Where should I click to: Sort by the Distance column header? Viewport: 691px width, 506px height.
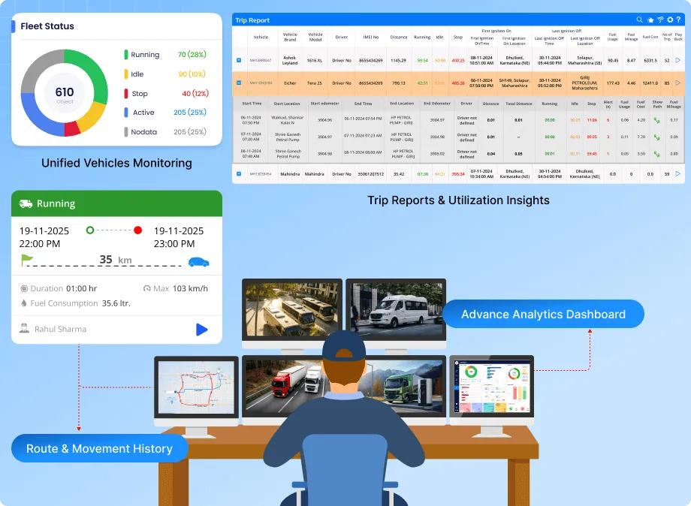(x=398, y=36)
